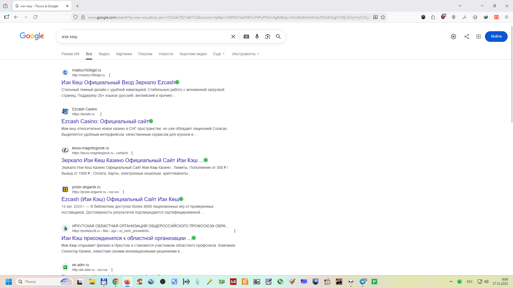Open the on-screen keyboard input tool

pos(246,37)
